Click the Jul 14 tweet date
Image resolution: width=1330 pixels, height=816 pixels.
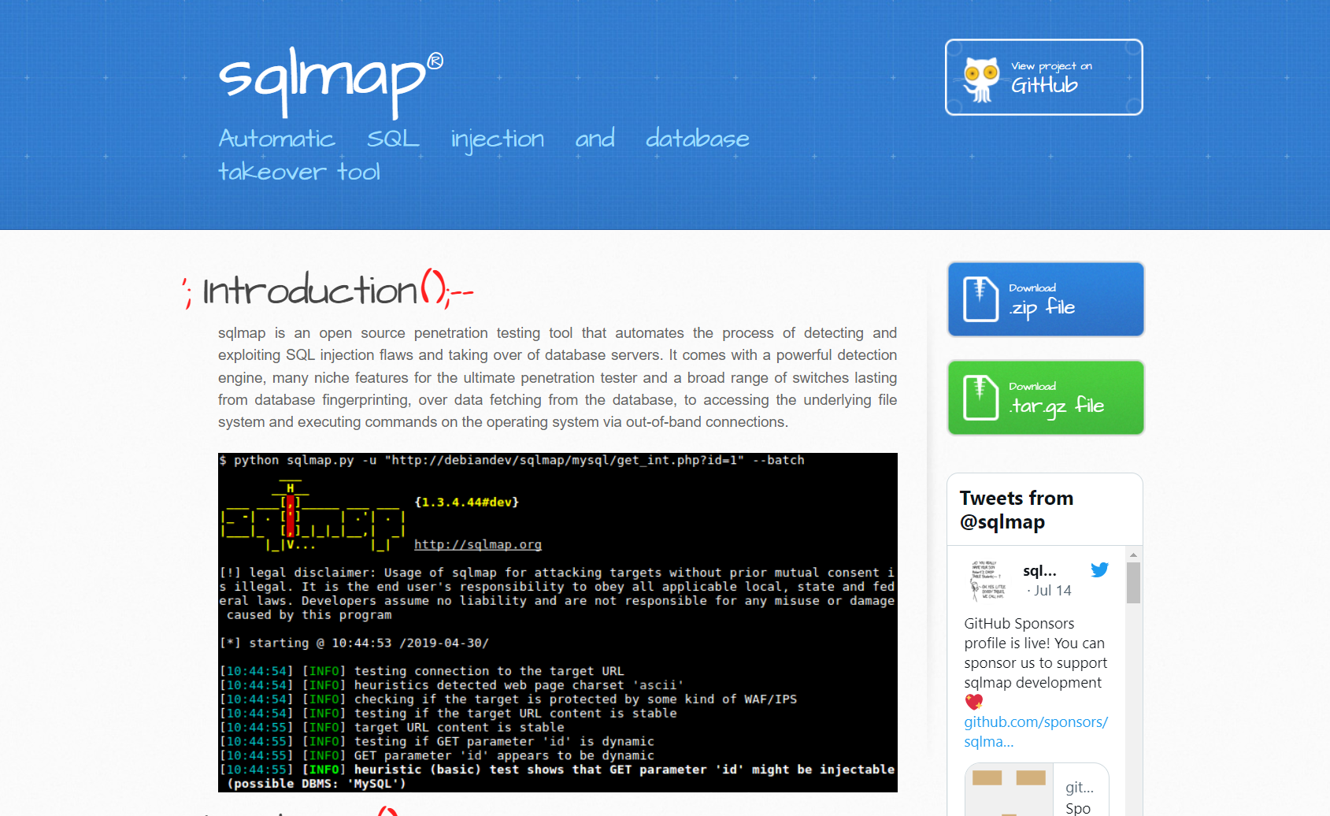pos(1052,591)
